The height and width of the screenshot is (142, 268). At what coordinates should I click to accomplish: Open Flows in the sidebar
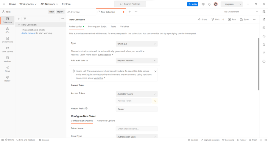coord(7,69)
